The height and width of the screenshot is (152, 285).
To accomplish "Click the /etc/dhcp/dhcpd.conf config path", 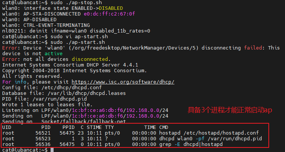I will point(72,88).
